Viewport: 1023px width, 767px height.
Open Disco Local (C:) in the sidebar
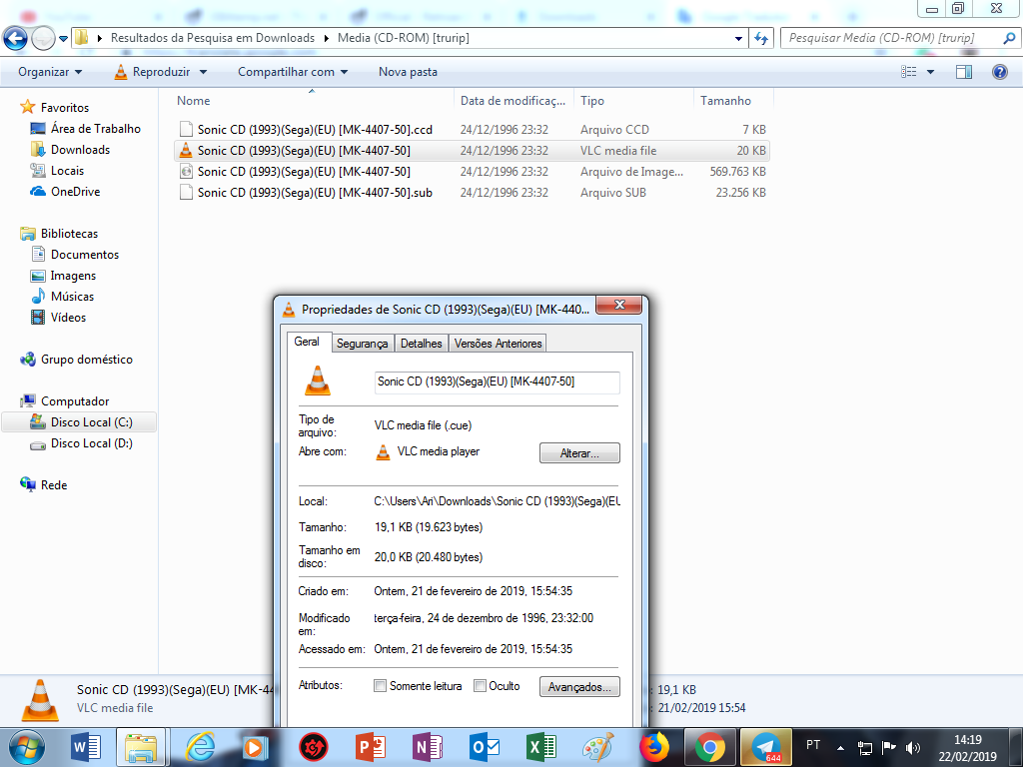click(91, 422)
